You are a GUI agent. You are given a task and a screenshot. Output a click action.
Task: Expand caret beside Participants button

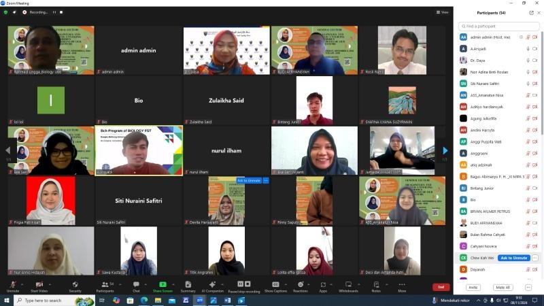pos(120,284)
